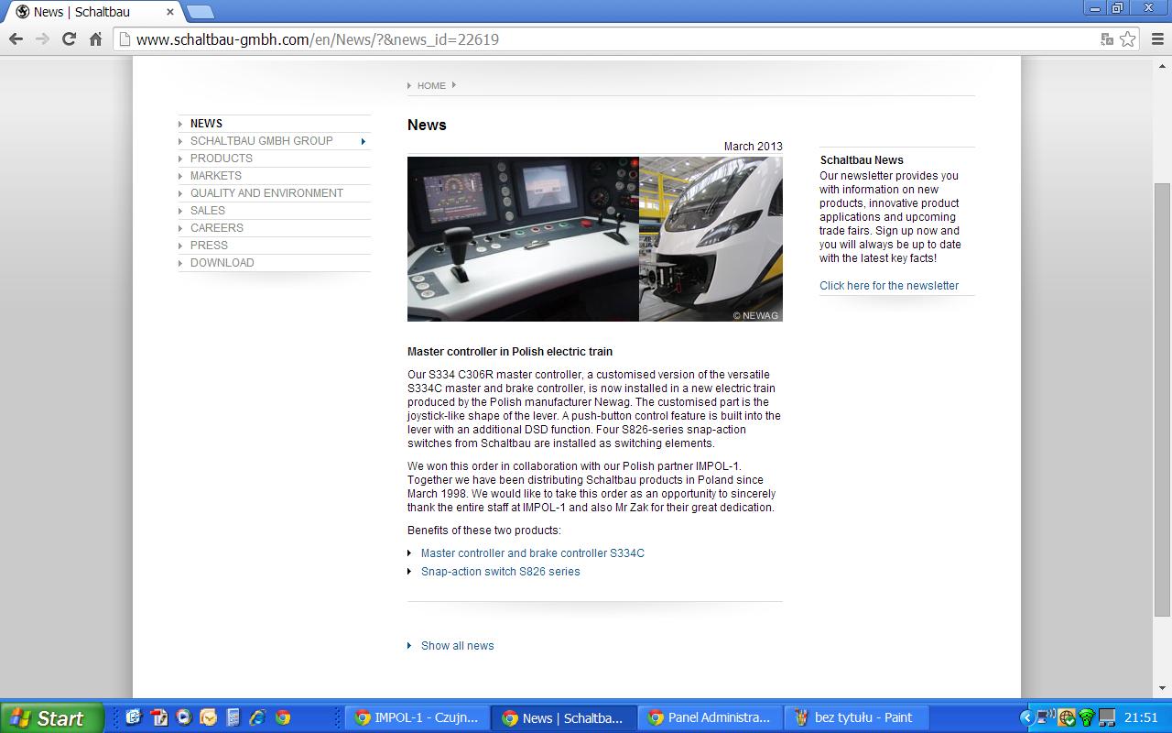This screenshot has width=1172, height=733.
Task: Open the network connection tray icon
Action: [x=1046, y=717]
